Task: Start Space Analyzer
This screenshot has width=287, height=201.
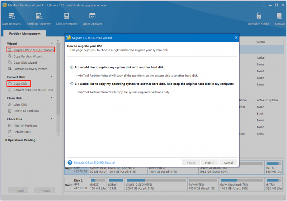Action: click(x=92, y=19)
